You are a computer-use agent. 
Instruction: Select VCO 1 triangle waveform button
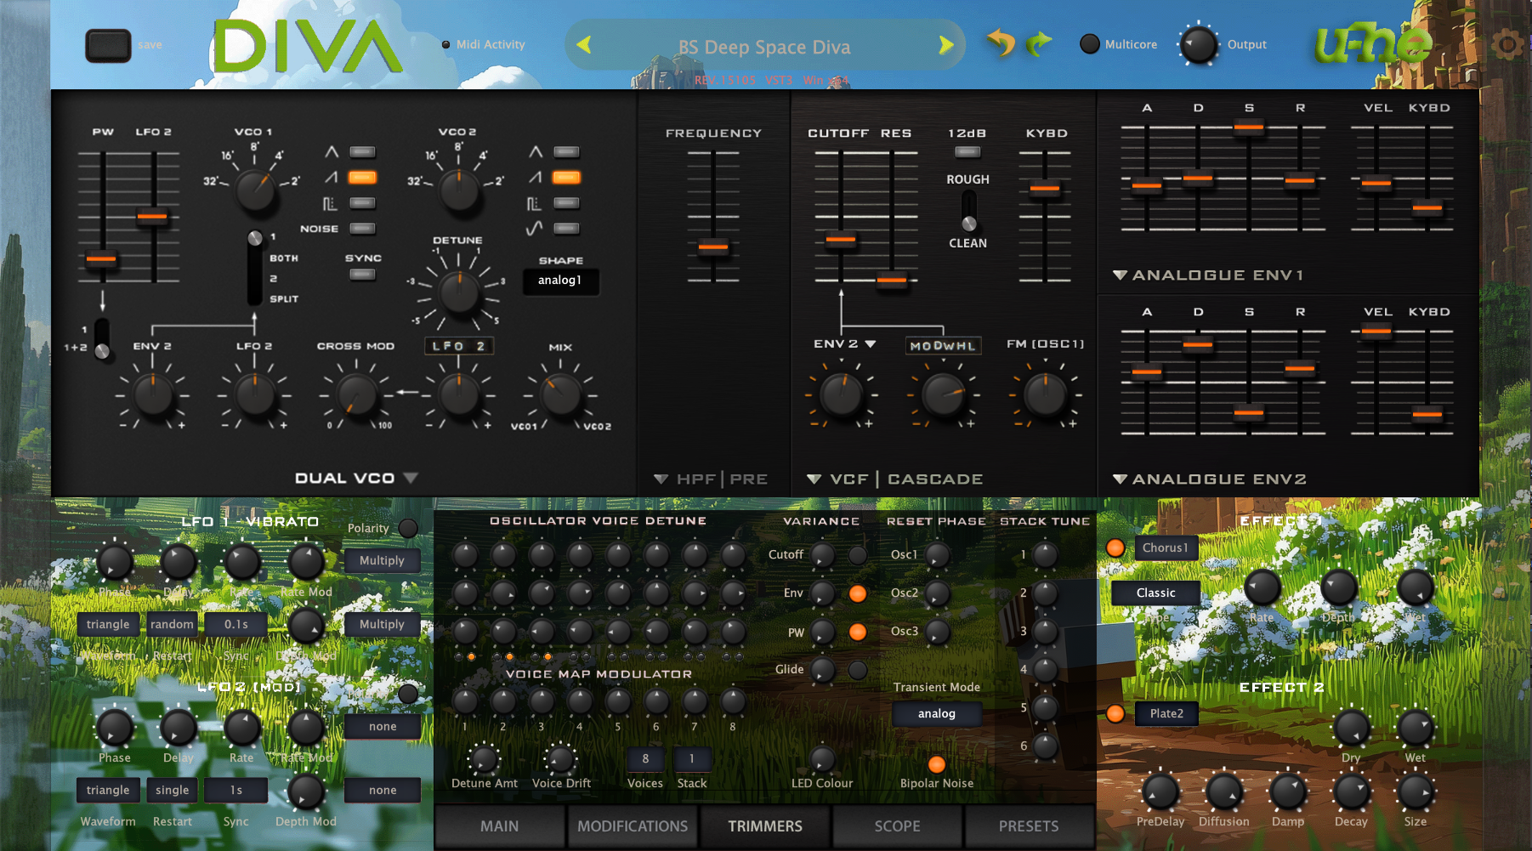[x=362, y=152]
